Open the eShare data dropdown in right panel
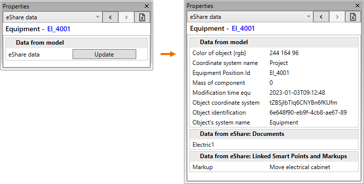The height and width of the screenshot is (184, 364). point(250,17)
